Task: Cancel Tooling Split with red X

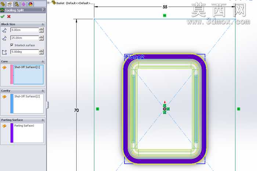Action: pos(9,17)
